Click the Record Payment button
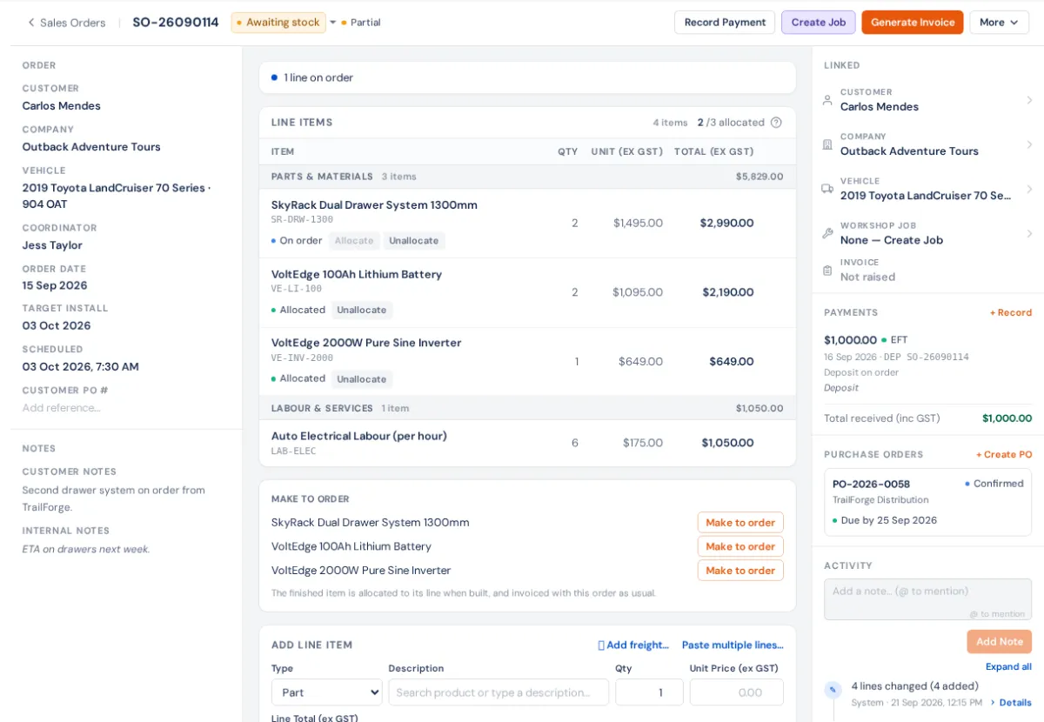 tap(725, 23)
